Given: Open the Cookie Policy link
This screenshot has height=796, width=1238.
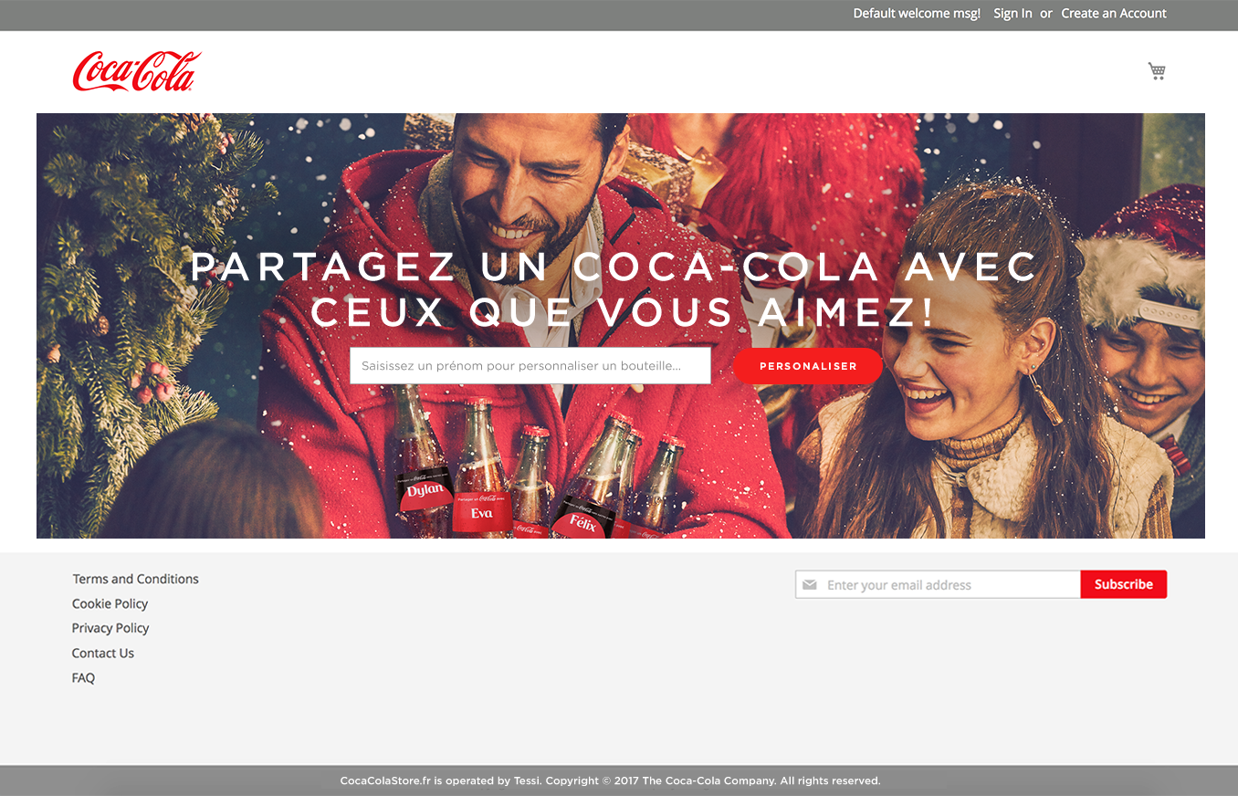Looking at the screenshot, I should click(x=110, y=603).
